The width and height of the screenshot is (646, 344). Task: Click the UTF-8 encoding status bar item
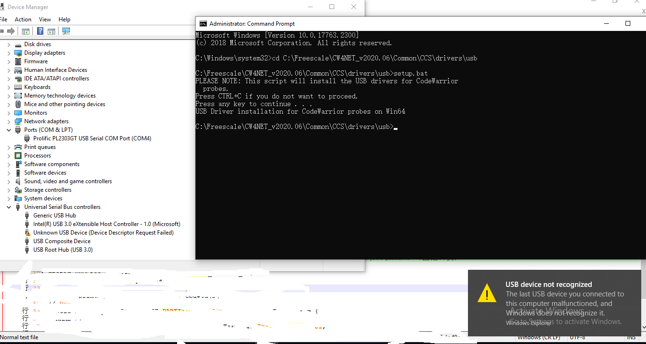[577, 337]
